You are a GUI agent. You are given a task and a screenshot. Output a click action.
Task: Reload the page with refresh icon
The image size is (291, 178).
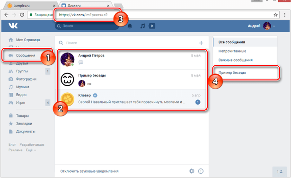tap(22, 15)
